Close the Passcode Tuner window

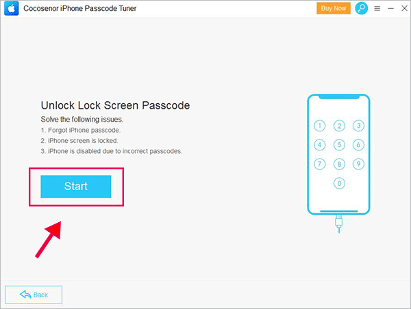(404, 8)
